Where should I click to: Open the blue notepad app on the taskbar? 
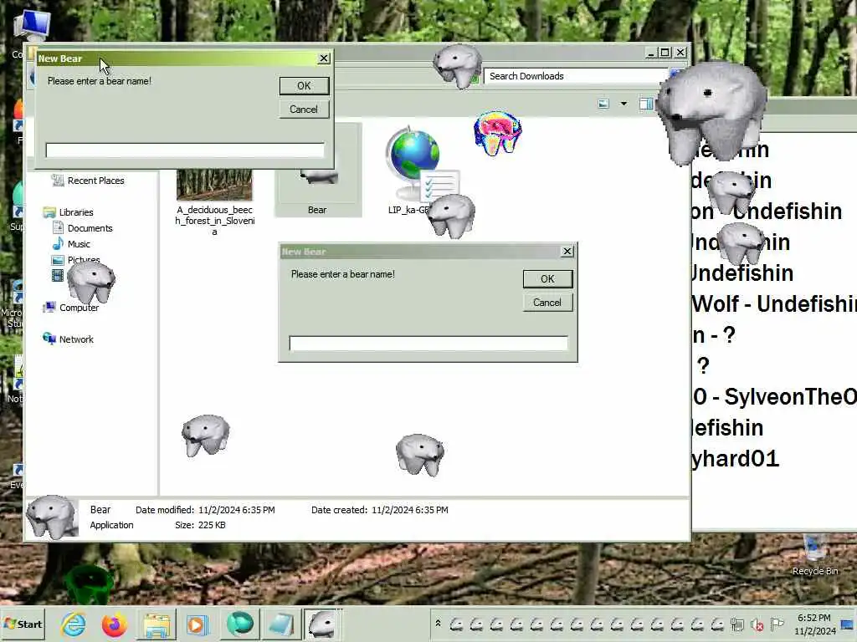click(281, 624)
